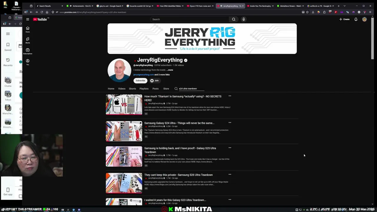Go to the YouTube logo home

[x=40, y=19]
